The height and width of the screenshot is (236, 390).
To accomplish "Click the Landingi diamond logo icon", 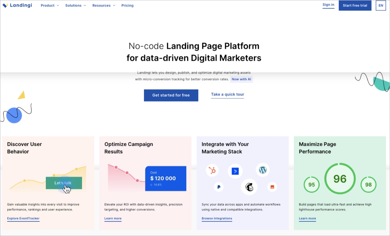I will (6, 5).
